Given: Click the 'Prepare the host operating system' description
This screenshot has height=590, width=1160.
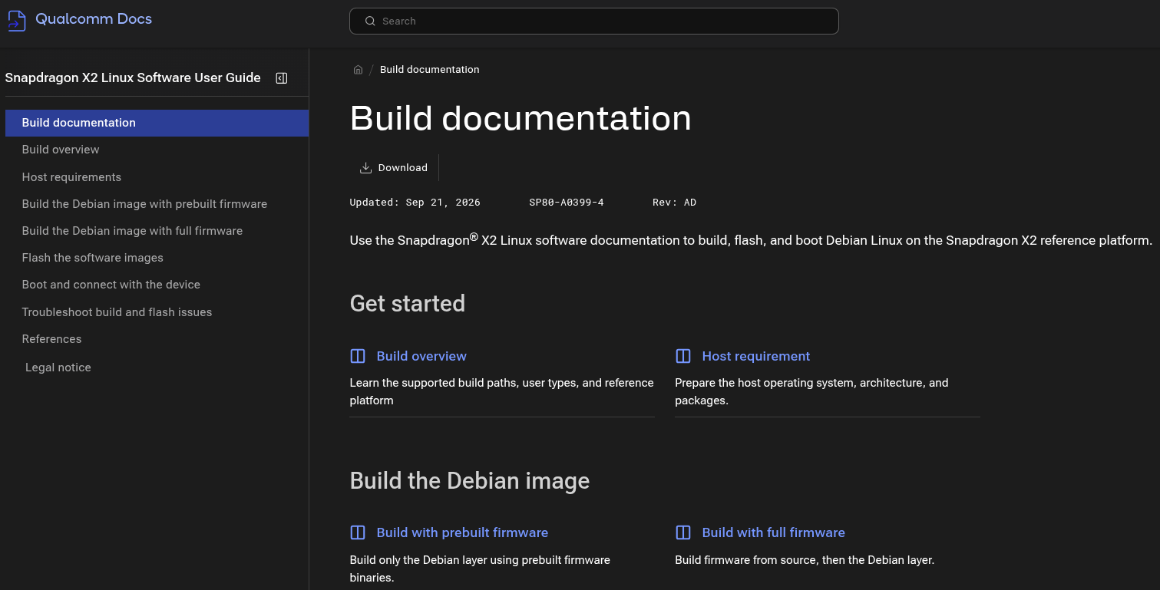Looking at the screenshot, I should [x=811, y=391].
